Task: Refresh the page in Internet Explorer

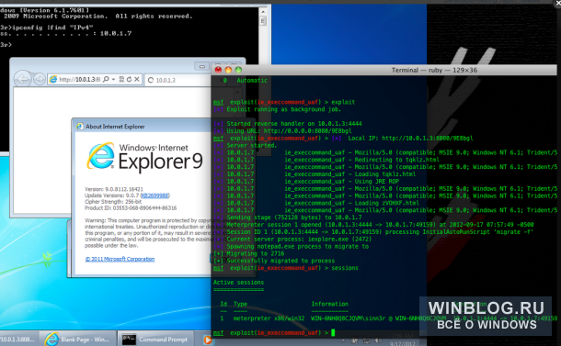Action: click(129, 79)
